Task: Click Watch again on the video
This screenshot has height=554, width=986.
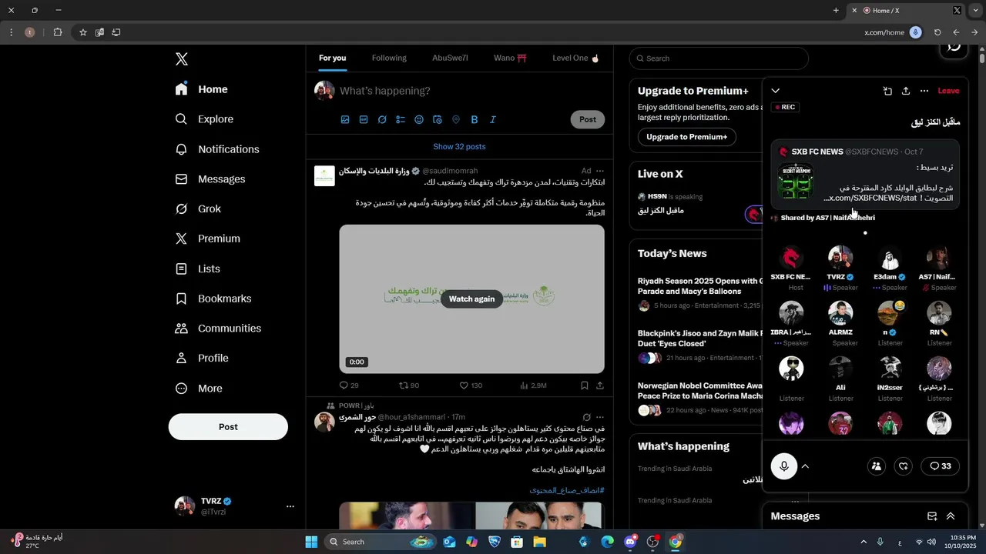Action: coord(471,299)
